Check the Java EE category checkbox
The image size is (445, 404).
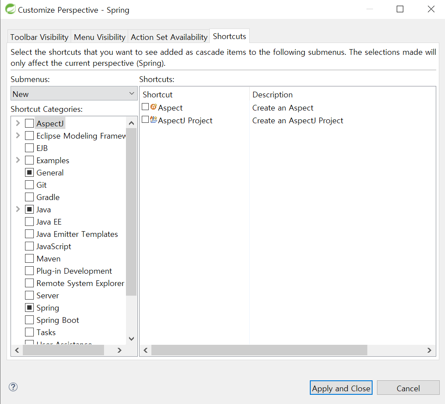29,222
